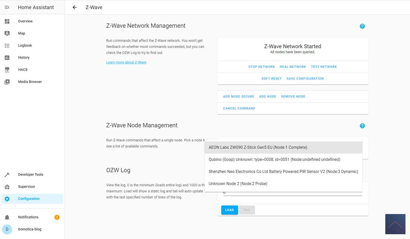Open the Media Browser icon
410x239 pixels.
tap(7, 82)
